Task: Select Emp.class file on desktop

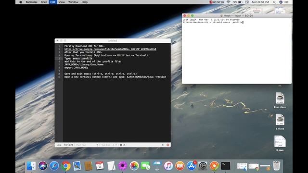Action: click(280, 100)
